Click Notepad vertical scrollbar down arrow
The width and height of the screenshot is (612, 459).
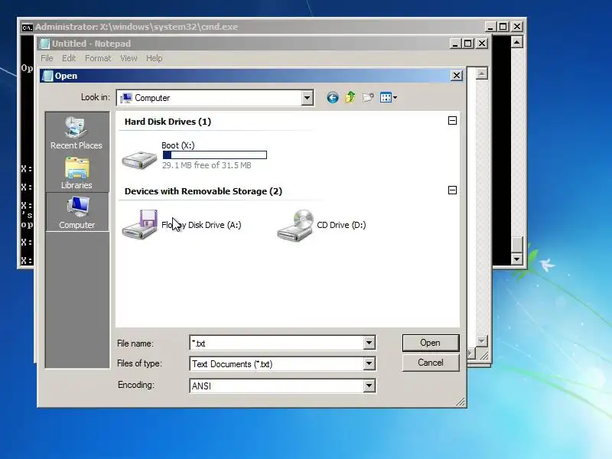tap(482, 340)
